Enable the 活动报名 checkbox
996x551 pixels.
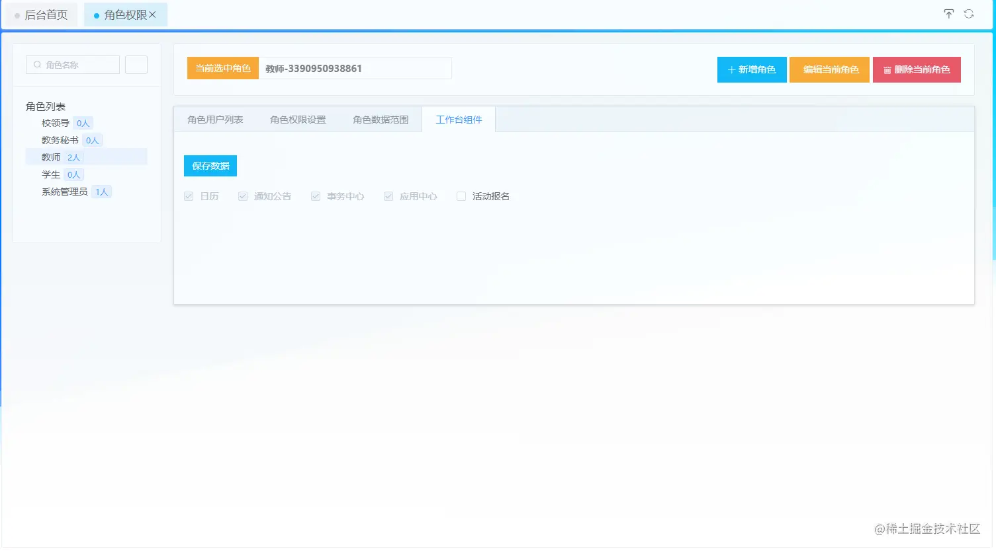point(461,196)
